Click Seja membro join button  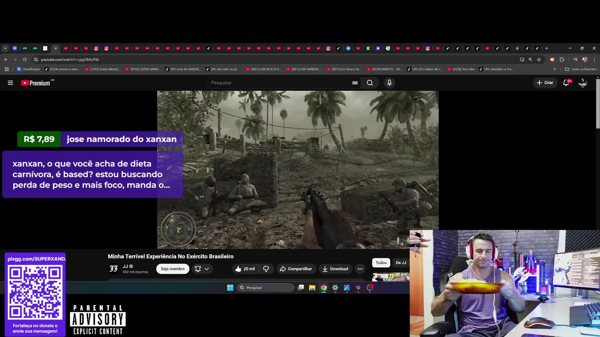tap(172, 269)
